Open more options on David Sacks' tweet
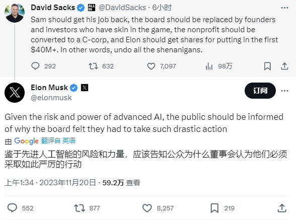 [x=284, y=8]
